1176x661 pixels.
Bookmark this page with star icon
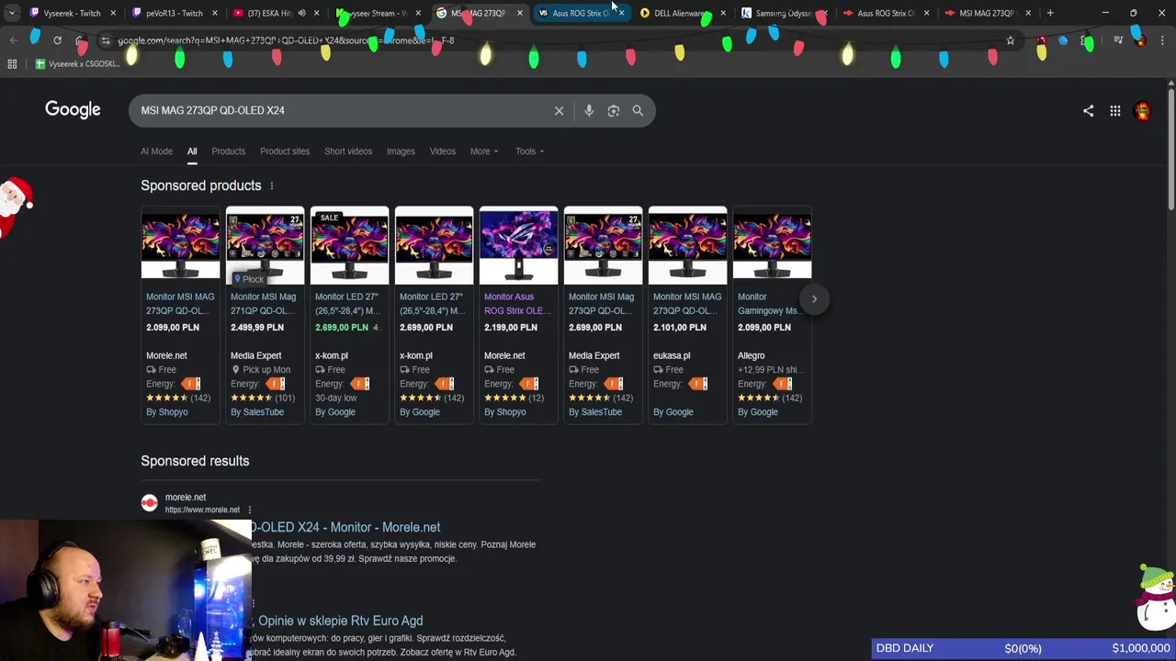pyautogui.click(x=1011, y=40)
